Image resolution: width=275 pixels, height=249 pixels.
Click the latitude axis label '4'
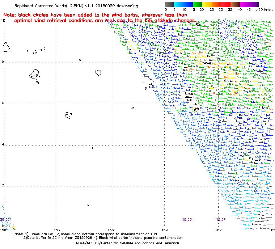(3, 144)
